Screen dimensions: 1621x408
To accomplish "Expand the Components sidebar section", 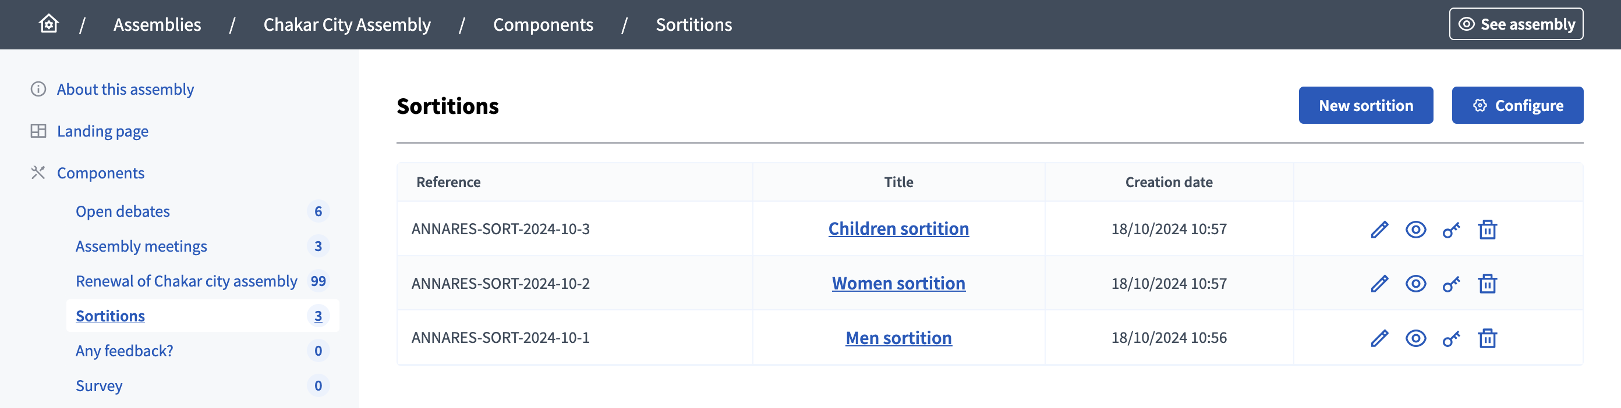I will [101, 173].
